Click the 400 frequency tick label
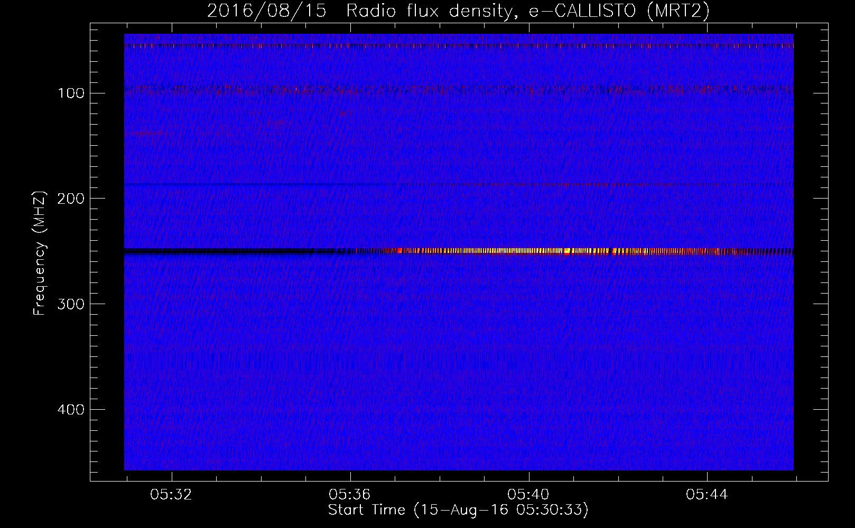 (x=71, y=410)
